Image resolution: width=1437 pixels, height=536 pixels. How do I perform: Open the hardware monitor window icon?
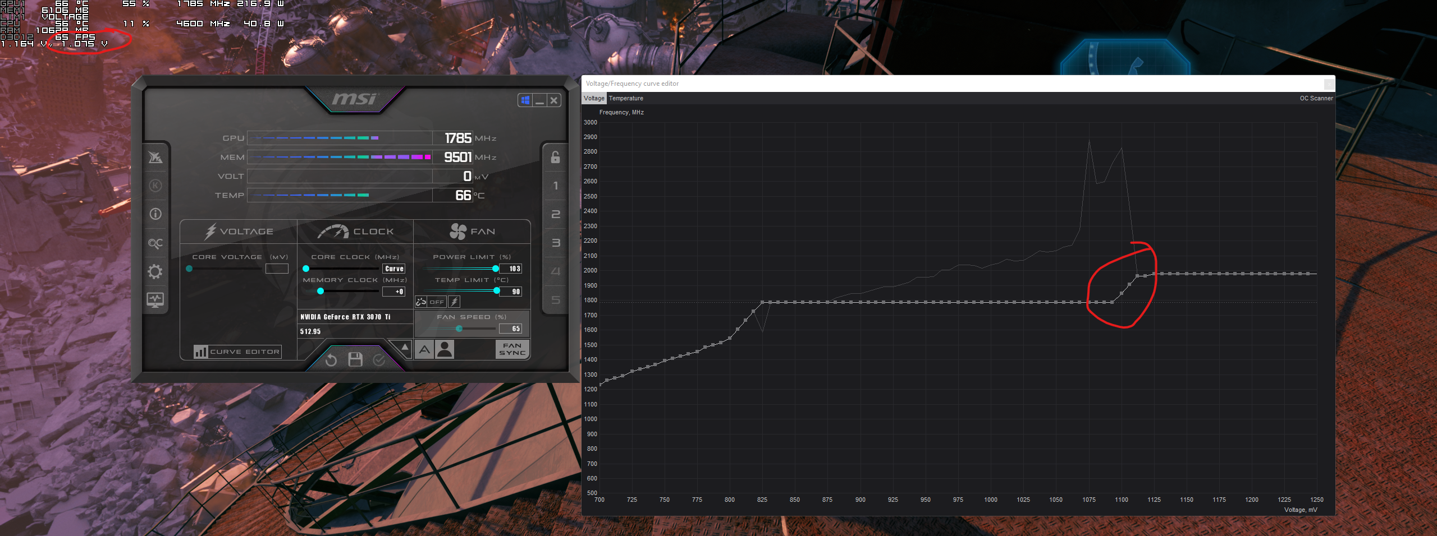[x=155, y=299]
